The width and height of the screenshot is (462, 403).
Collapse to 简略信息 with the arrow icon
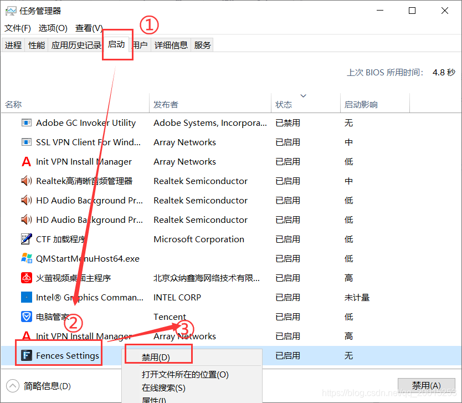13,386
